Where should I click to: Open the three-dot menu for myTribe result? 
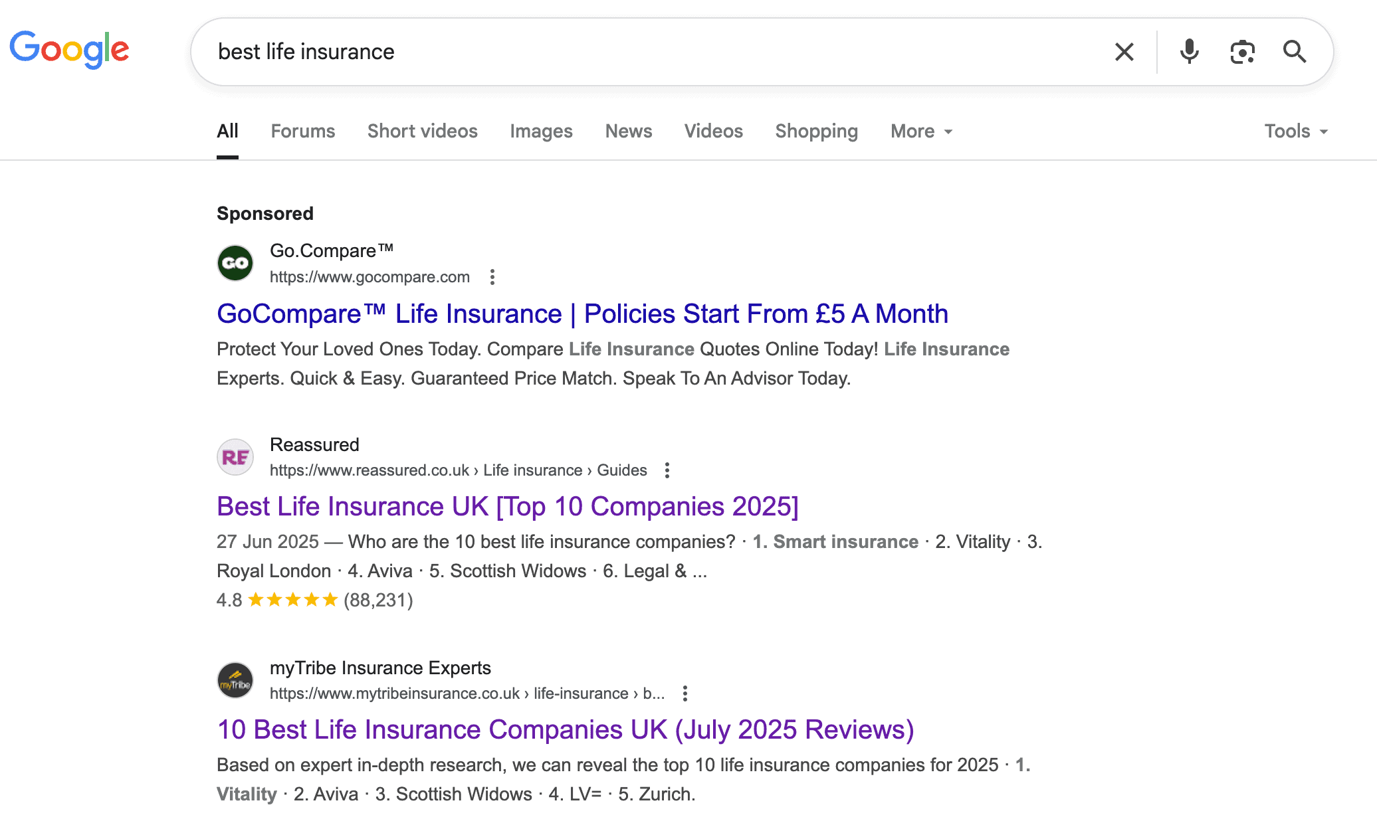[685, 693]
